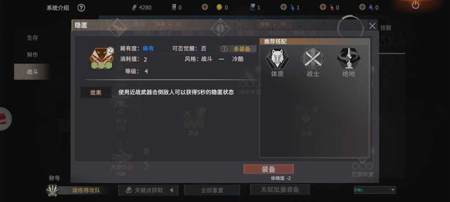Switch to the 生存 tab
Viewport: 450px width, 202px height.
tap(32, 38)
